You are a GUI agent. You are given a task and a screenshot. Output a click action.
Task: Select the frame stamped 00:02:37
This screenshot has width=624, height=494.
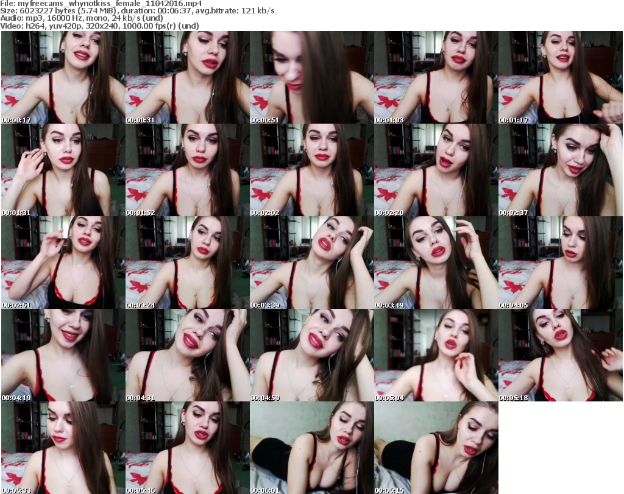point(561,170)
